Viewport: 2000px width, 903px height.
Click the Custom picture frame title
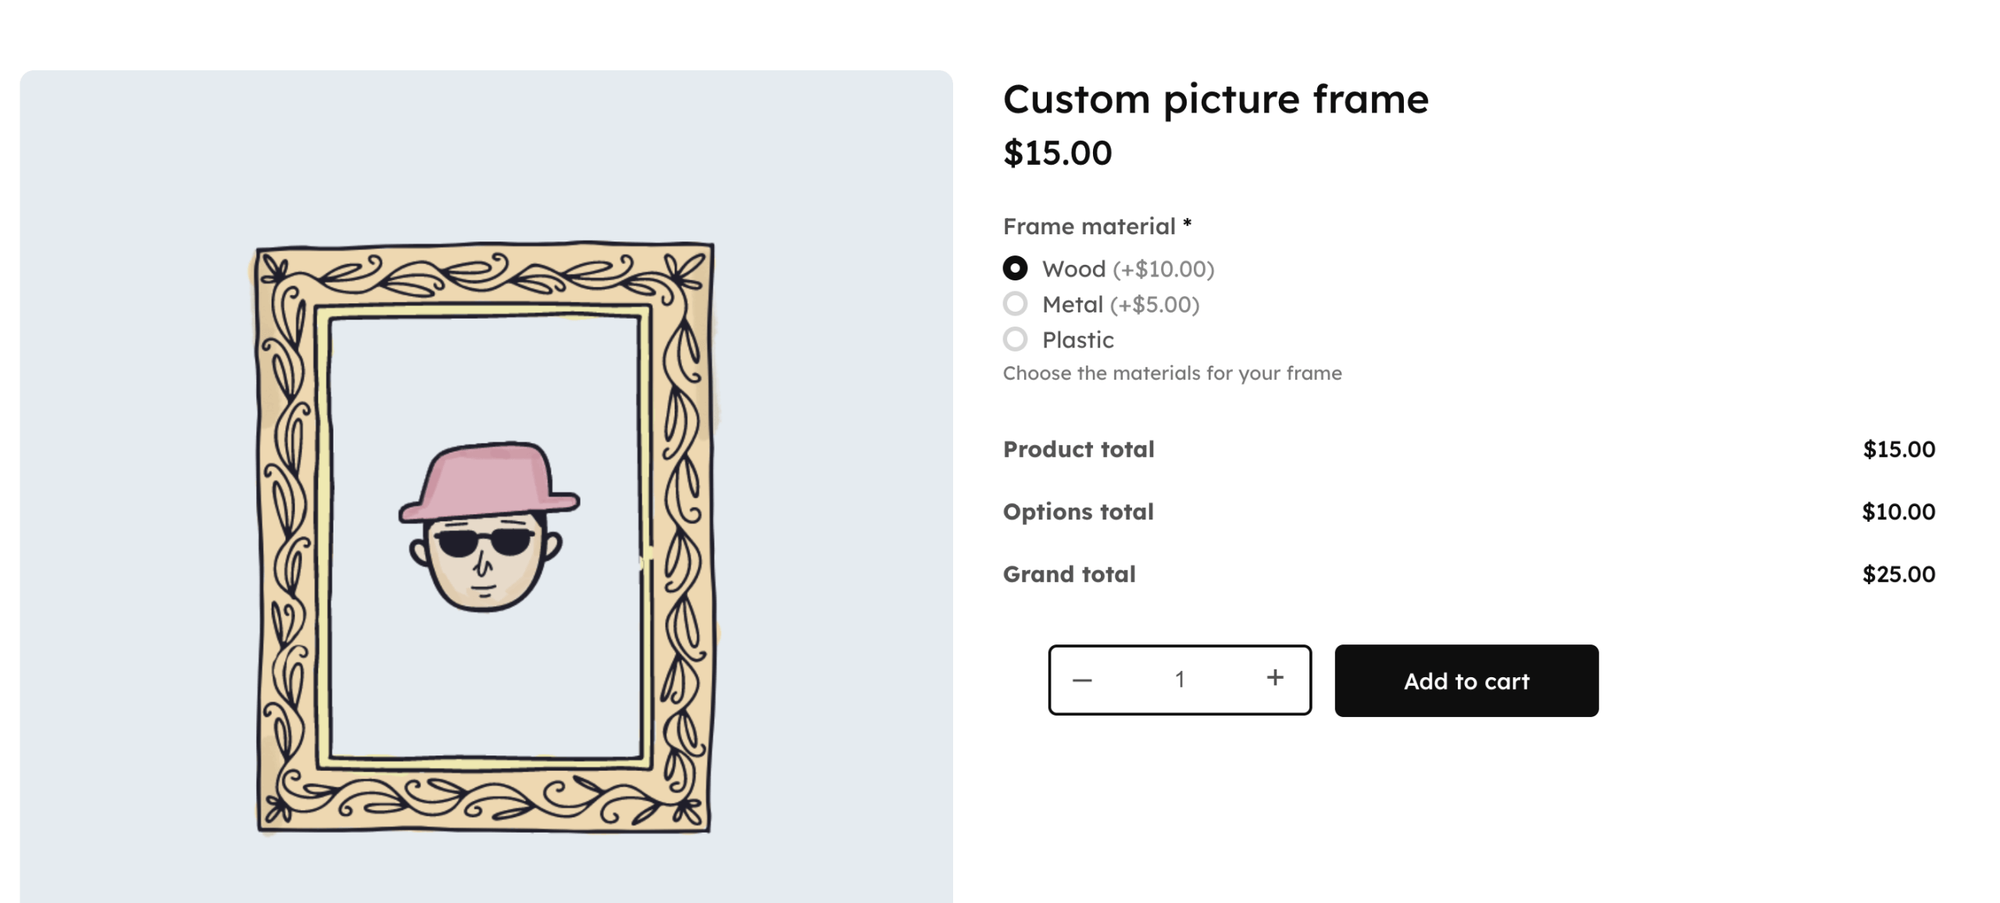(1215, 100)
